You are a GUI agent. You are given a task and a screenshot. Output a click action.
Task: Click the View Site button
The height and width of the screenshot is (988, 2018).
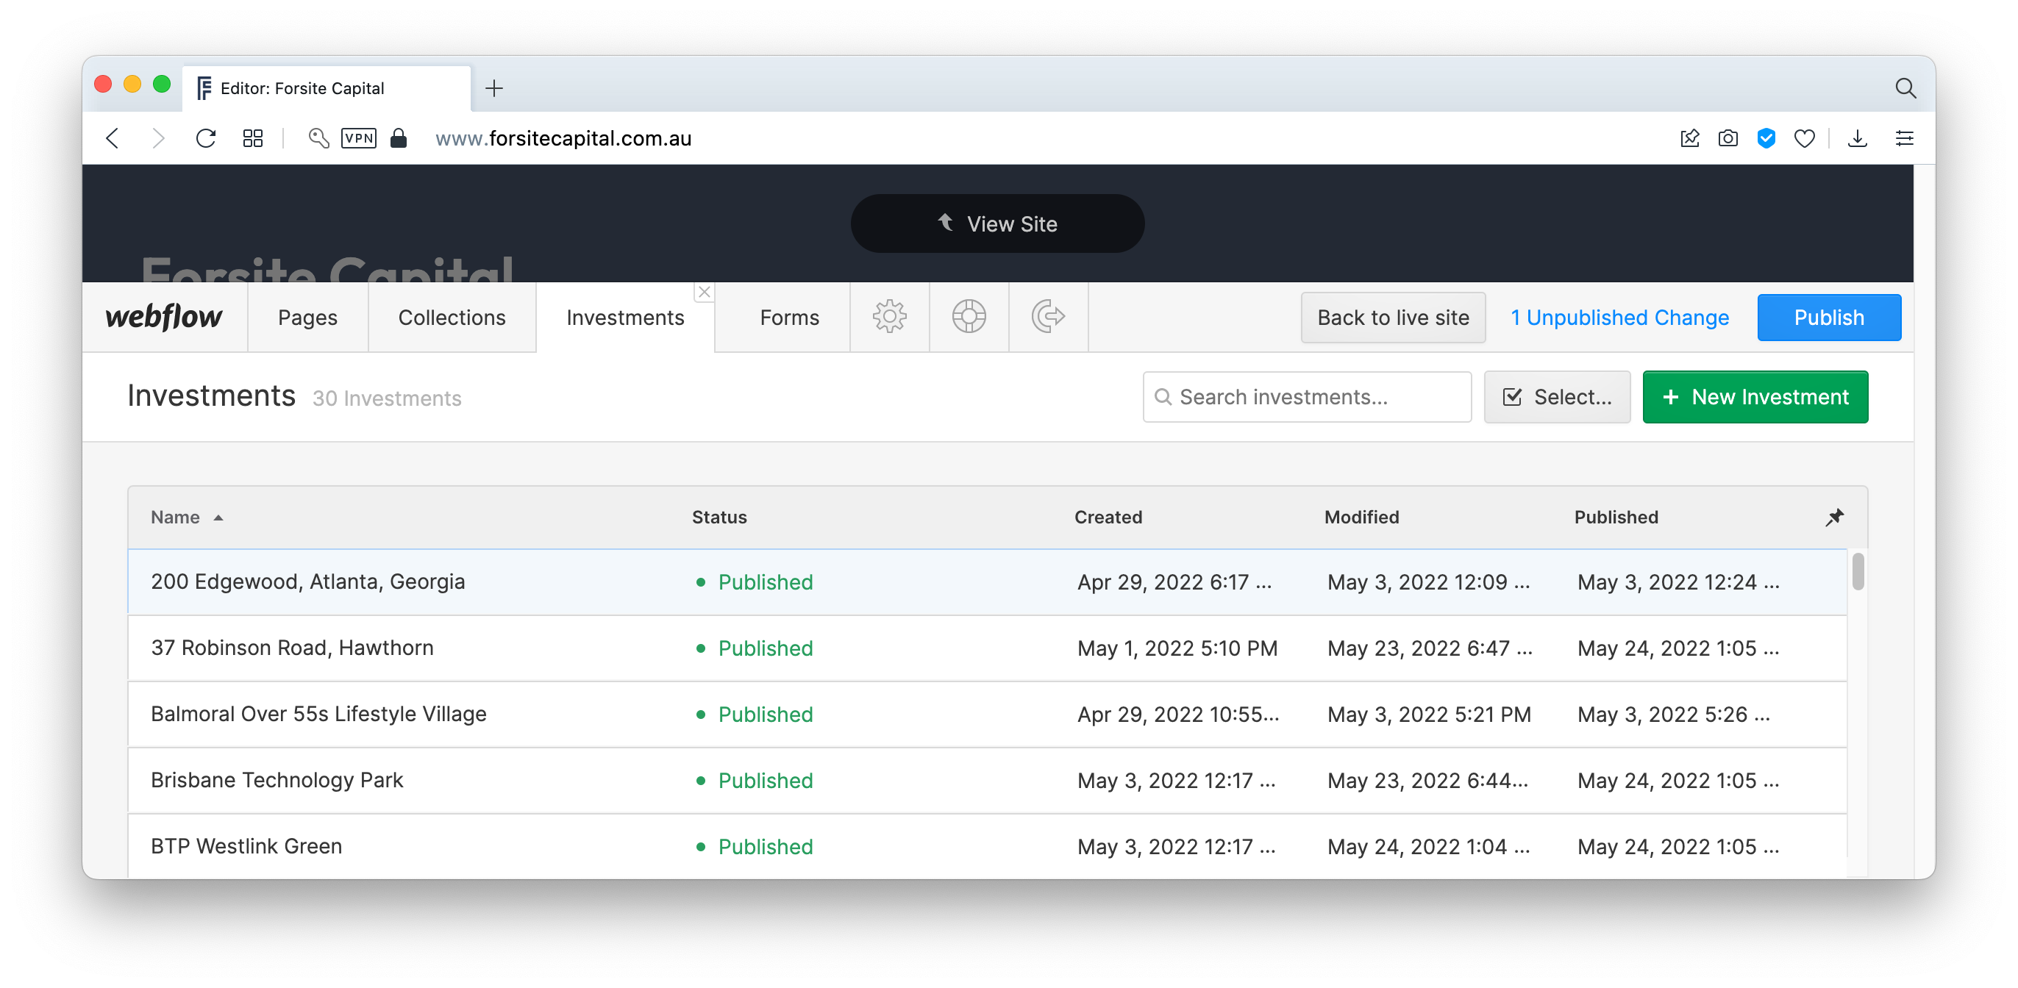point(997,224)
